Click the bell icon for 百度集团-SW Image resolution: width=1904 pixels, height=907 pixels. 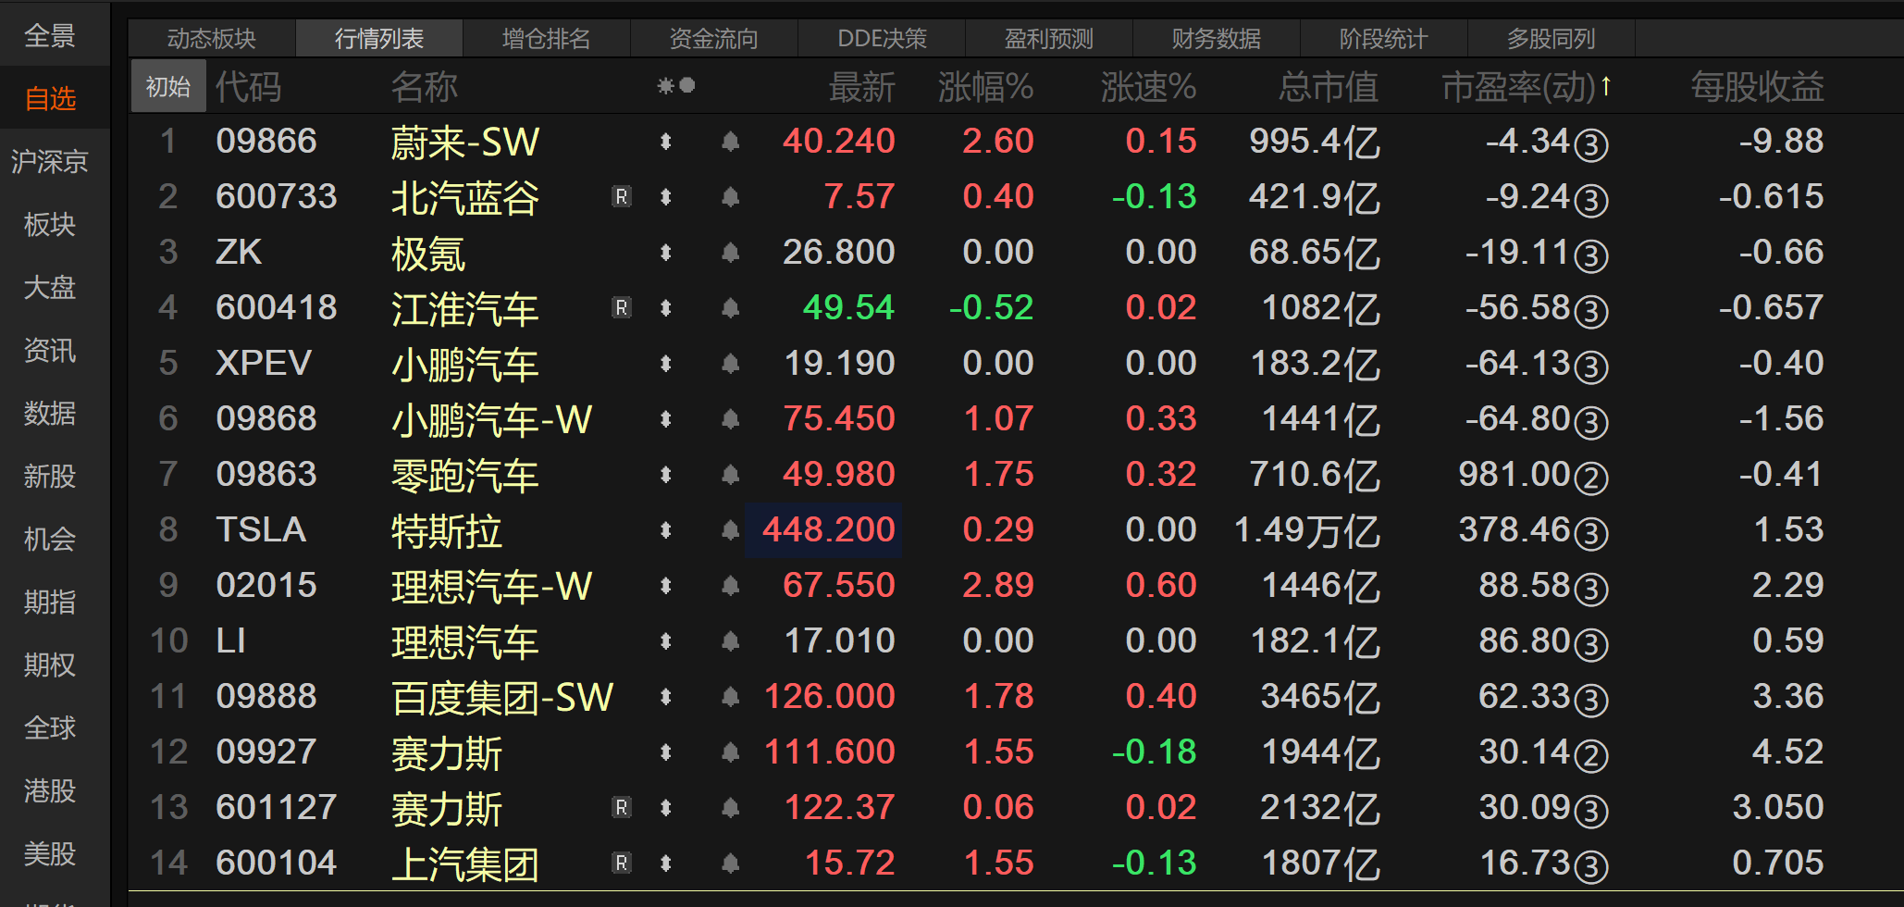point(730,697)
